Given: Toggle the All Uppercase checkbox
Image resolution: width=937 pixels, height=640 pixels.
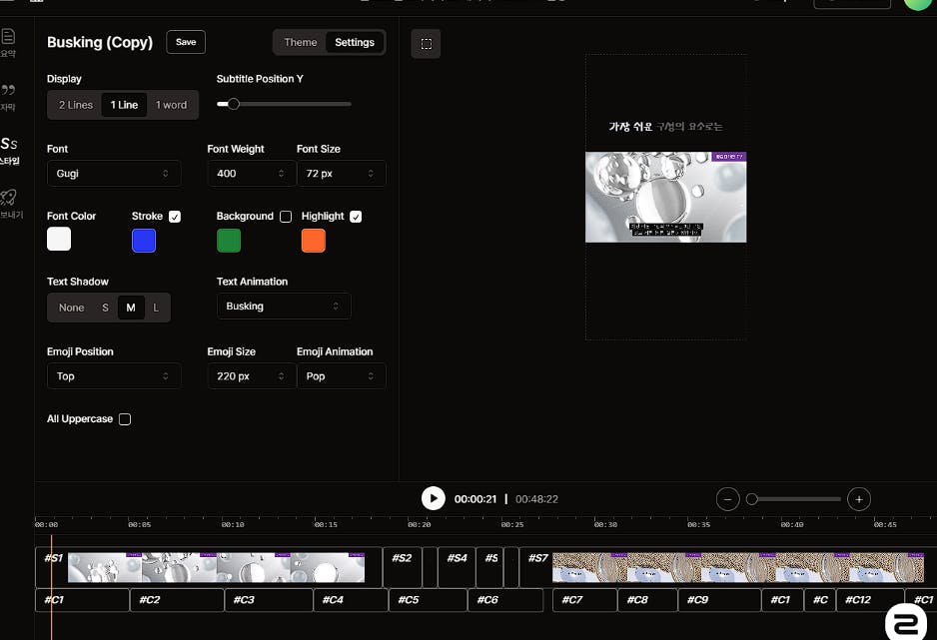Looking at the screenshot, I should pos(125,419).
